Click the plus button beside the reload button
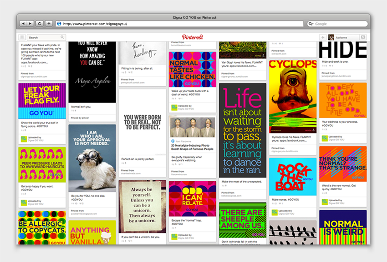 pos(49,24)
